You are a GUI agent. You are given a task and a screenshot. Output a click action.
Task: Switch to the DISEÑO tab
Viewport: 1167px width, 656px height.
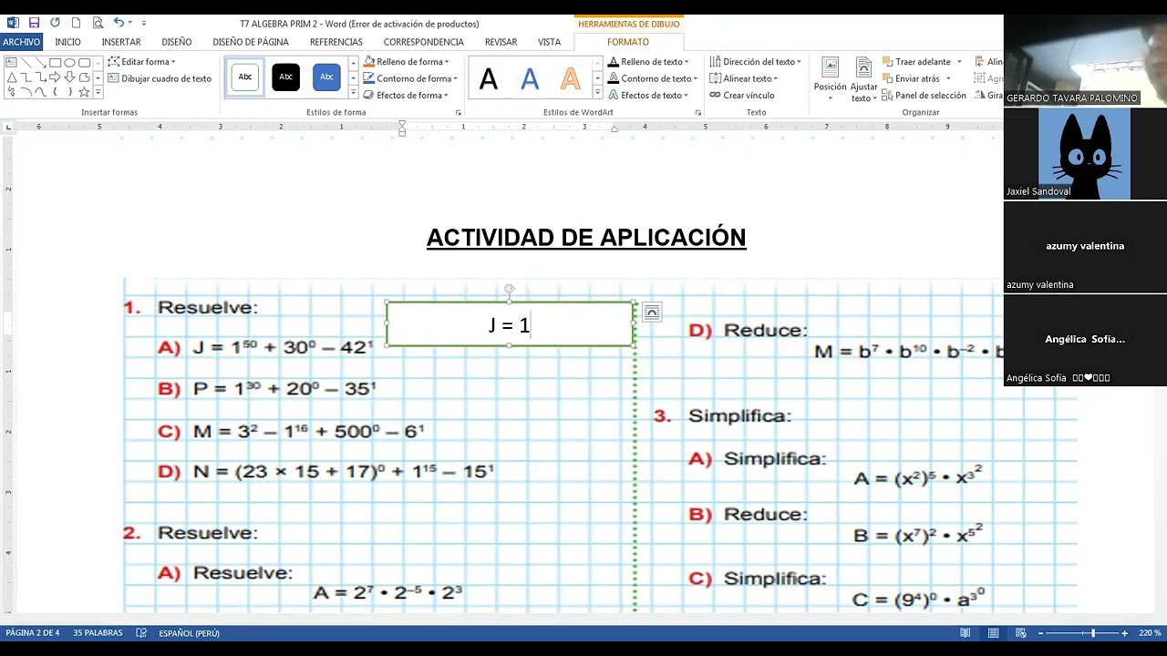(177, 42)
